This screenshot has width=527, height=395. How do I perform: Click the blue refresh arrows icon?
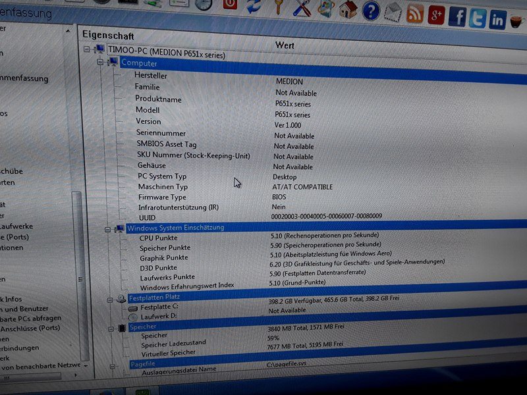(254, 5)
